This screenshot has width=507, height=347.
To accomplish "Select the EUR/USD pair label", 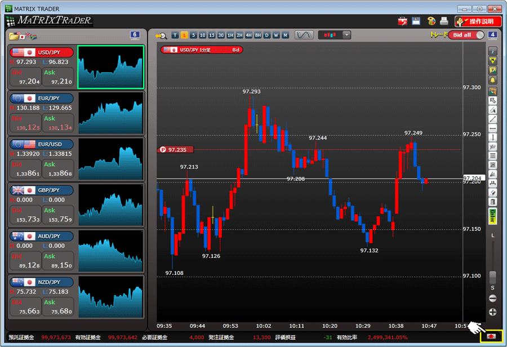I will point(42,144).
